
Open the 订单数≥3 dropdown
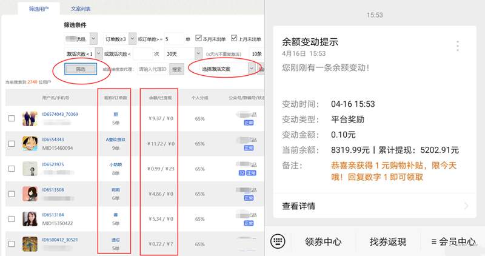coord(119,39)
